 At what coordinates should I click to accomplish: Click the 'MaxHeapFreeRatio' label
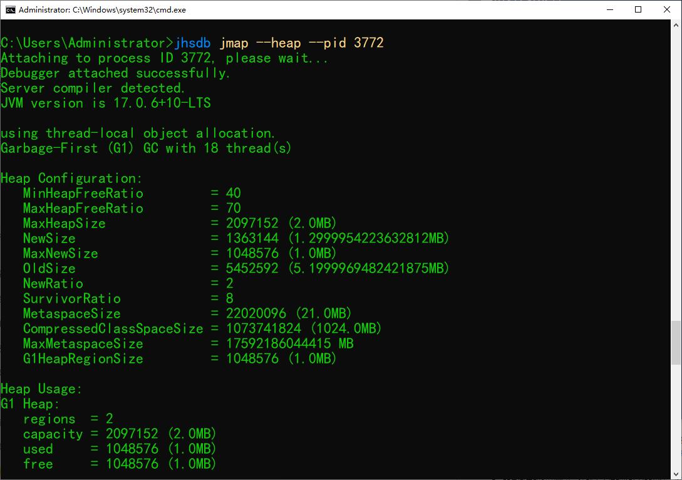[83, 209]
